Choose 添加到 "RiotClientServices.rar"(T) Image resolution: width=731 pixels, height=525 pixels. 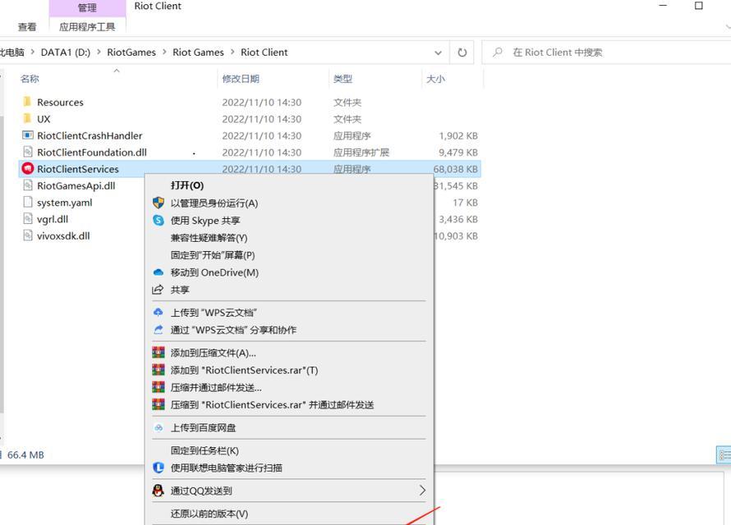tap(244, 369)
